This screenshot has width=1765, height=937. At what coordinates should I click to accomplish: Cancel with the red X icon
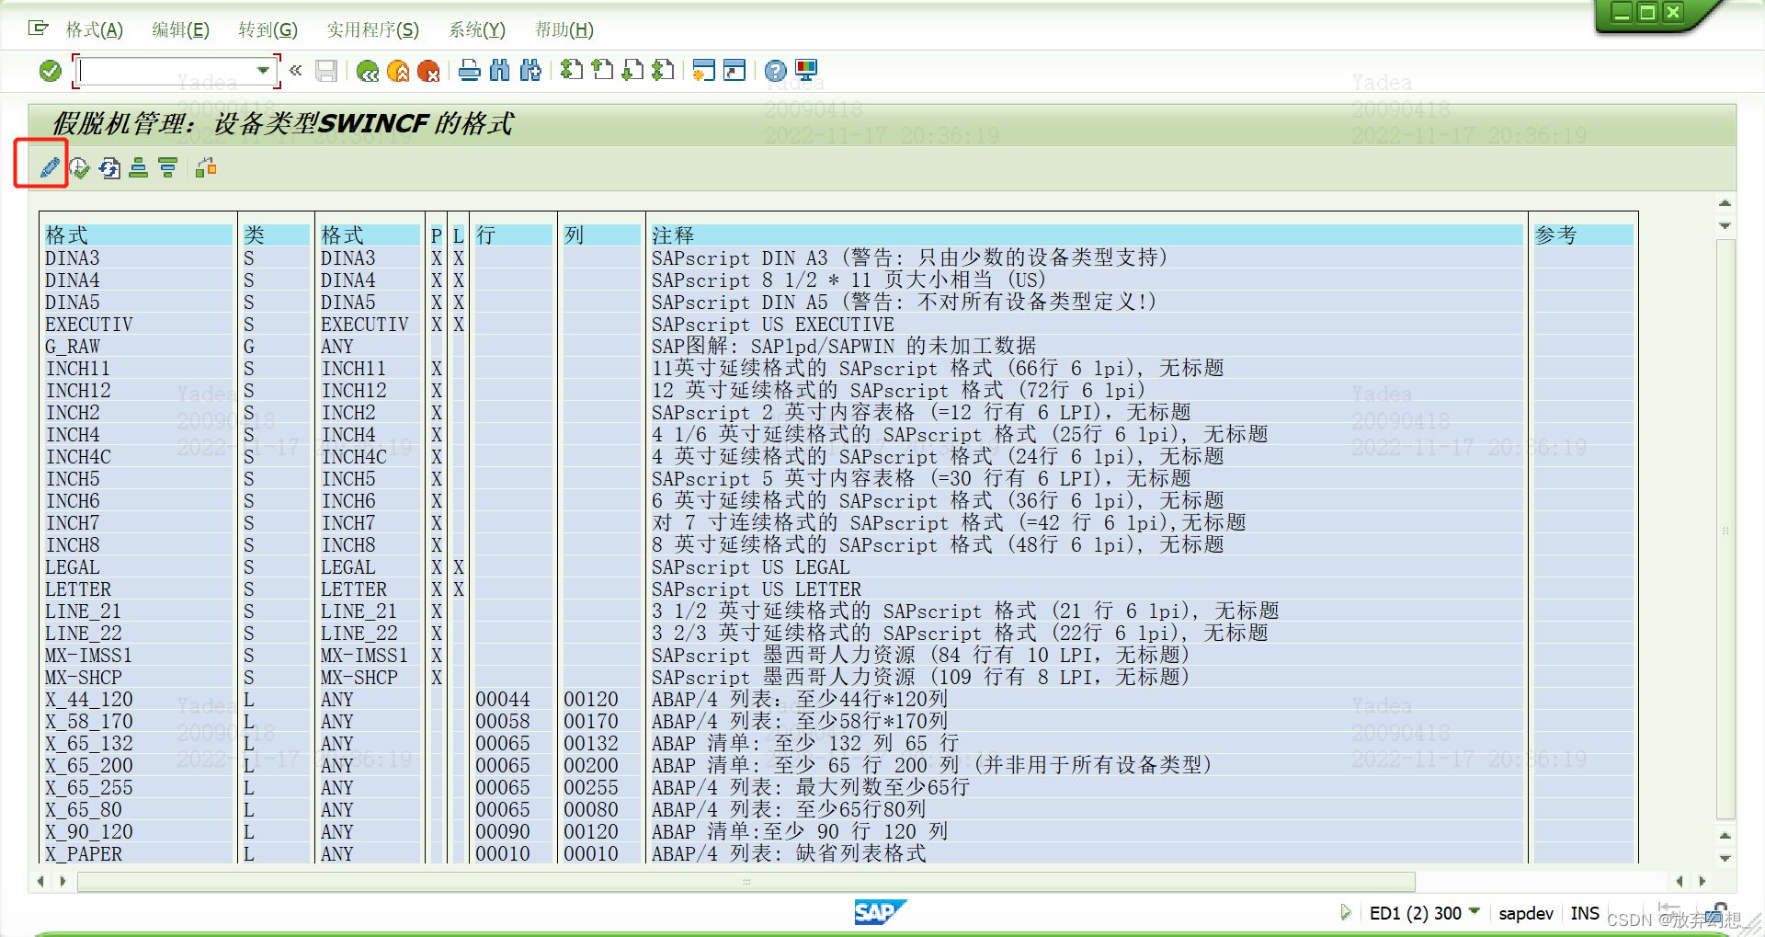[x=428, y=71]
